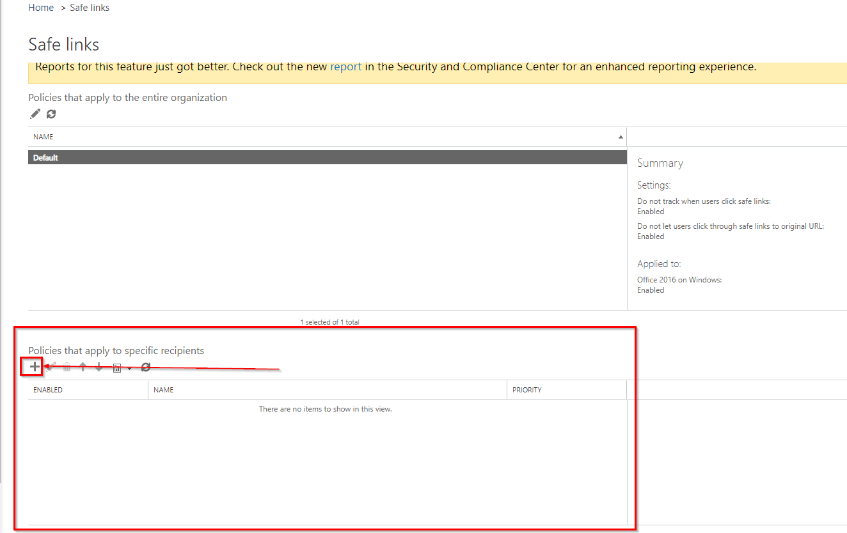847x533 pixels.
Task: Click the refresh icon under organization policies
Action: tap(51, 114)
